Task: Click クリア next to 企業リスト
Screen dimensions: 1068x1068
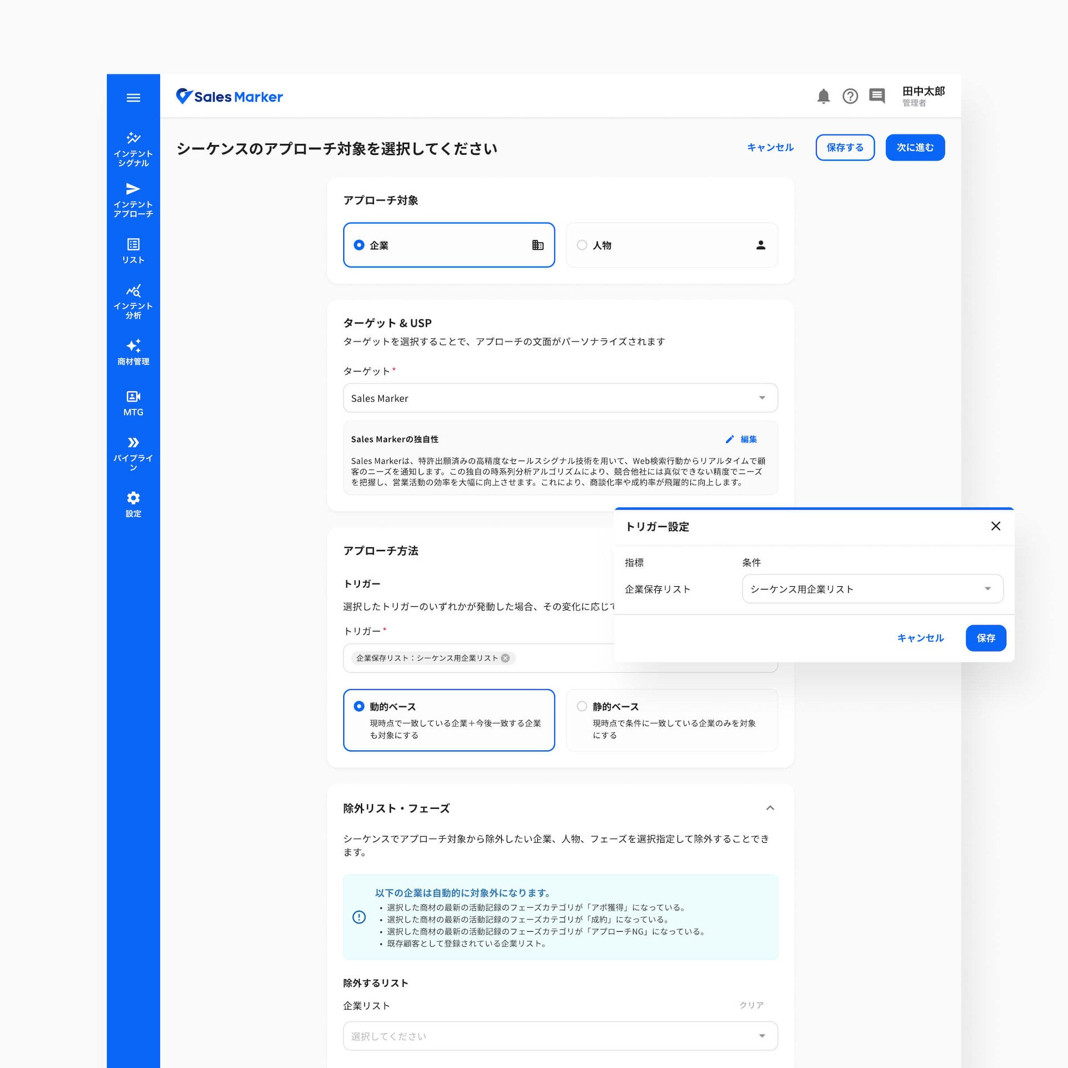Action: coord(751,1005)
